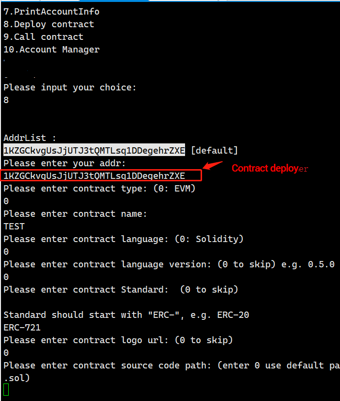340x401 pixels.
Task: Click the 'AddrList :' heading
Action: point(30,138)
